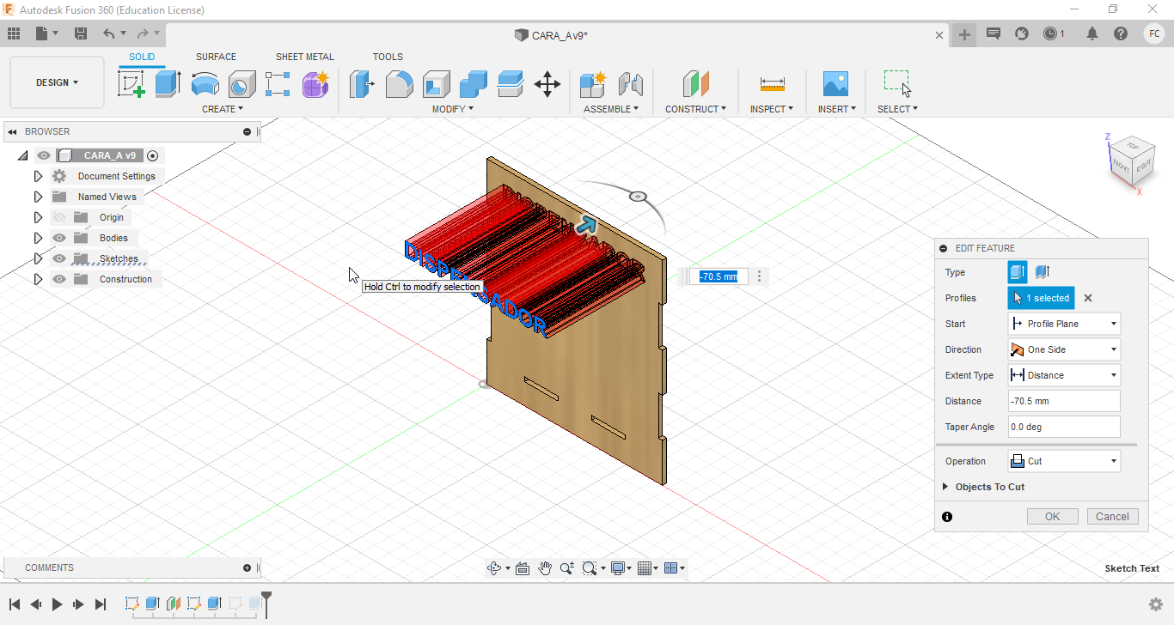
Task: Open the MODIFY menu
Action: tap(452, 109)
